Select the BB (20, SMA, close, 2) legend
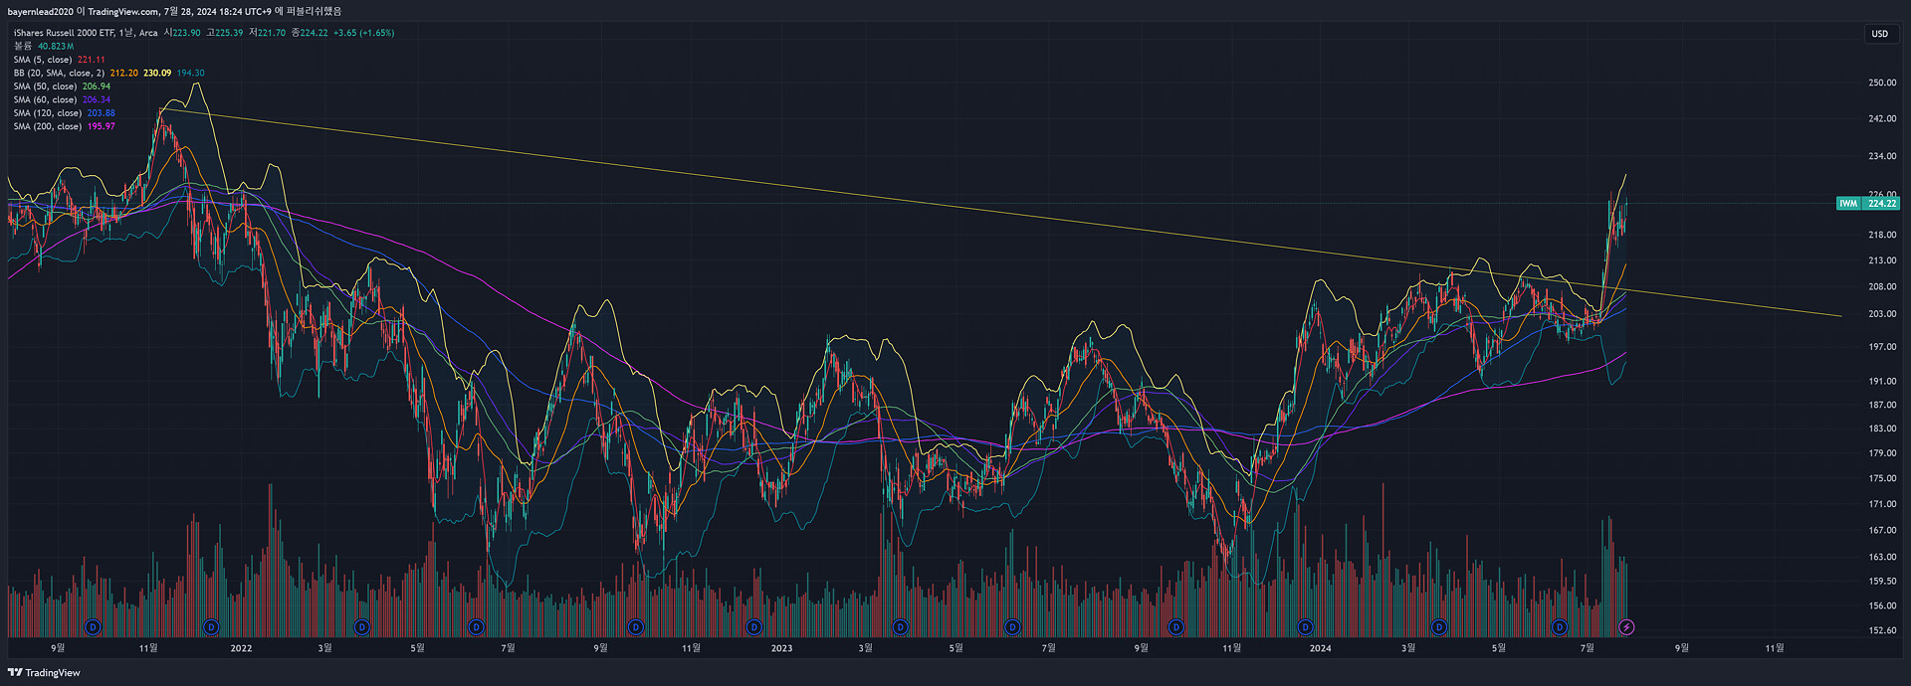1911x686 pixels. click(59, 73)
